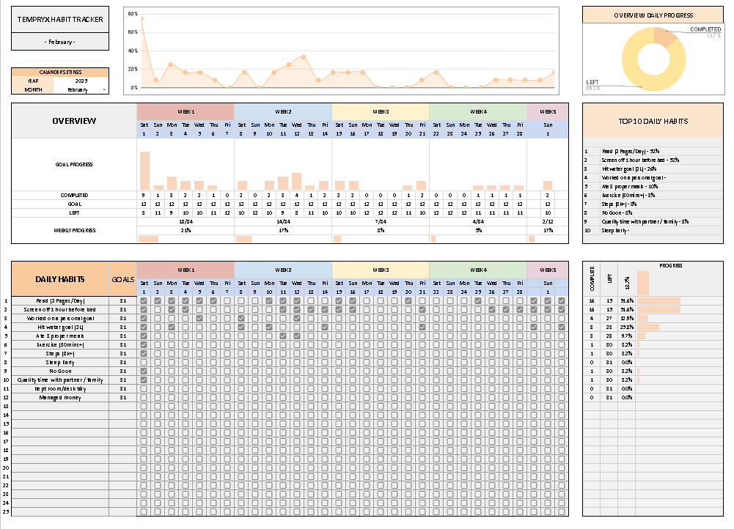
Task: Uncheck "Read (2 Pages/Day)" on February 1
Action: [143, 301]
